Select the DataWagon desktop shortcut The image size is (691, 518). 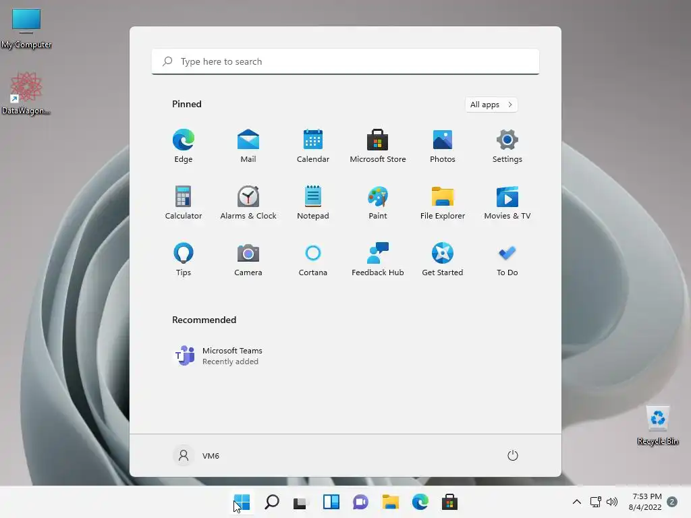26,93
